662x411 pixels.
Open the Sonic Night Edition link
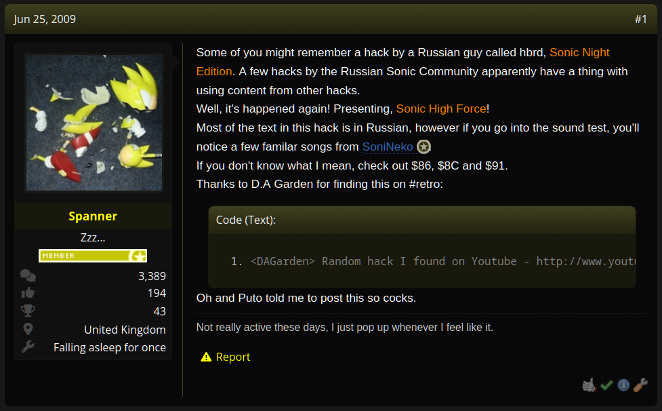(402, 62)
